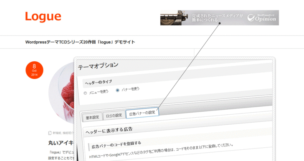Click the 丸いアイキ post title
This screenshot has height=161, width=304.
61,143
